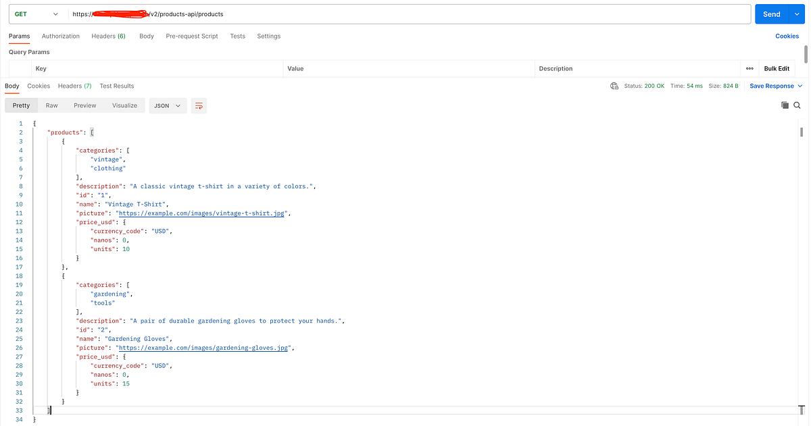
Task: Click the GET method dropdown chevron
Action: pos(55,14)
